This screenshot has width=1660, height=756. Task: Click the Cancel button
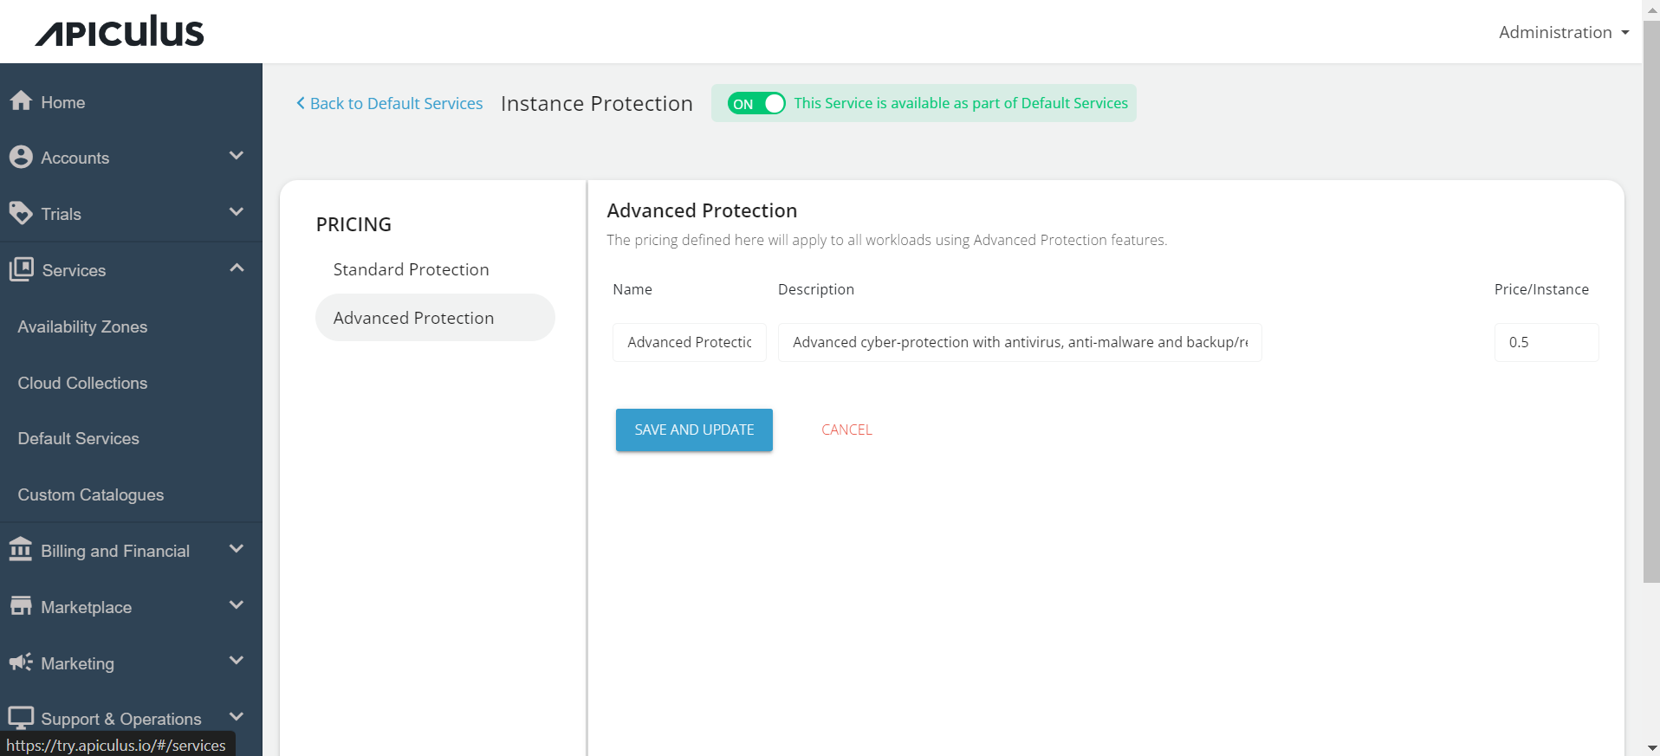point(846,430)
